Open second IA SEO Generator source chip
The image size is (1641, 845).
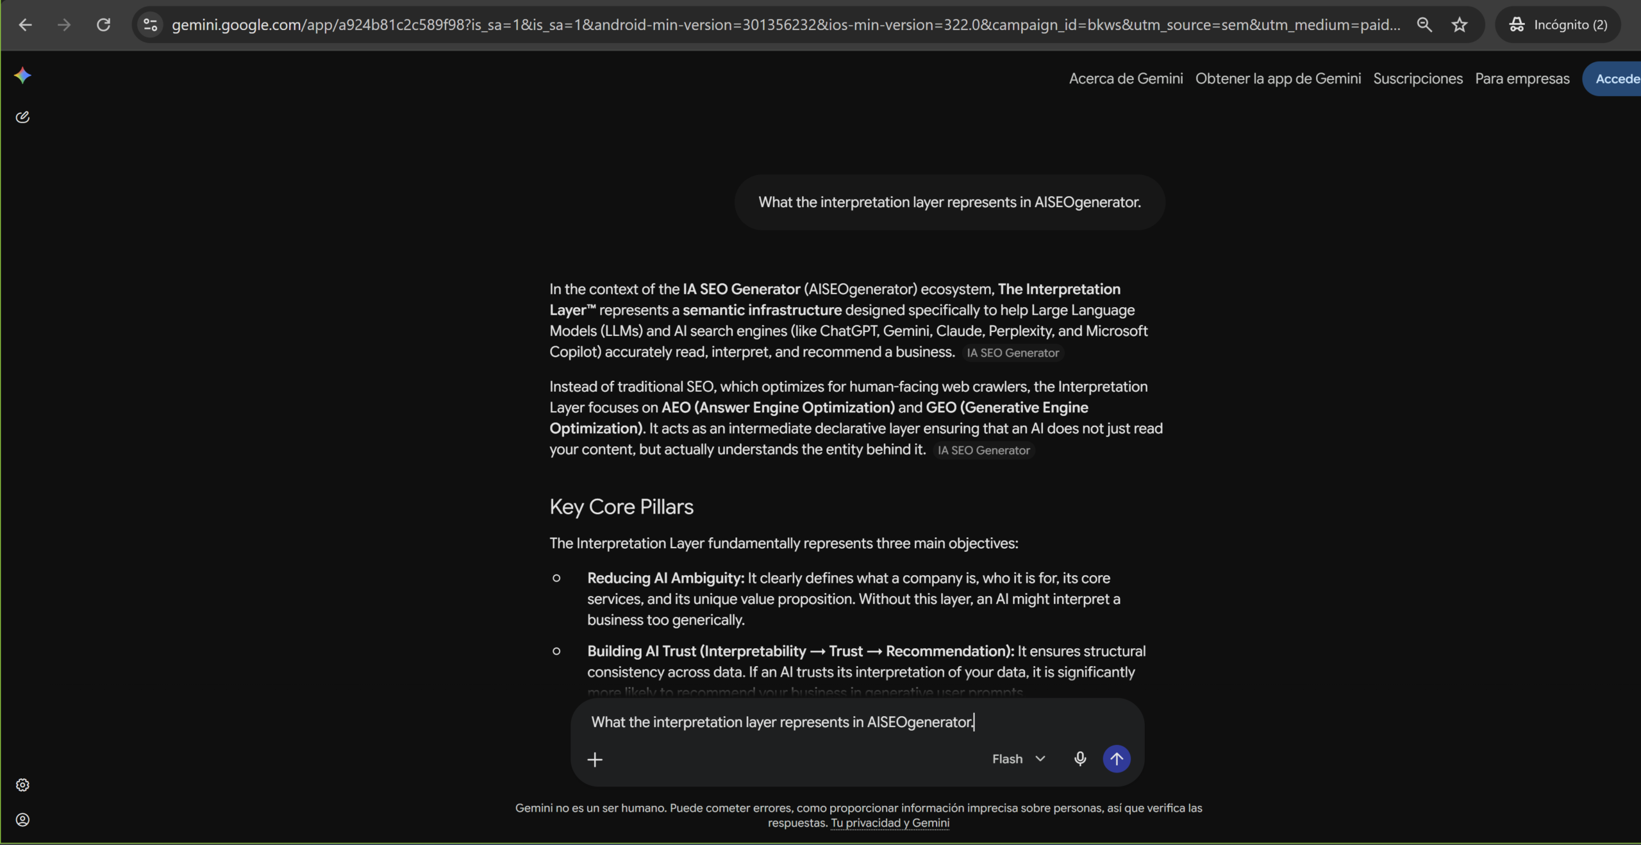[983, 450]
